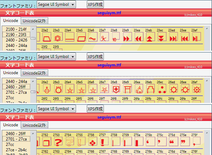Click the glyph grid scroll-up arrow right of 275f
Viewport: 212px width, 155px height.
point(207,133)
